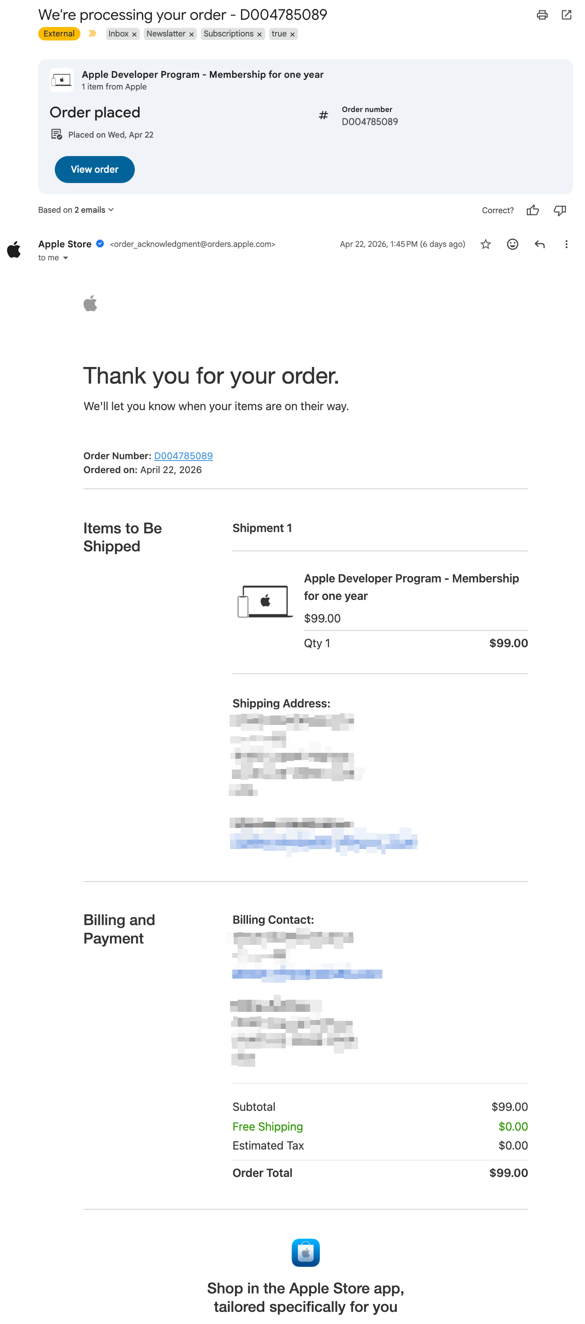
Task: Remove the Newslatter label
Action: [191, 35]
